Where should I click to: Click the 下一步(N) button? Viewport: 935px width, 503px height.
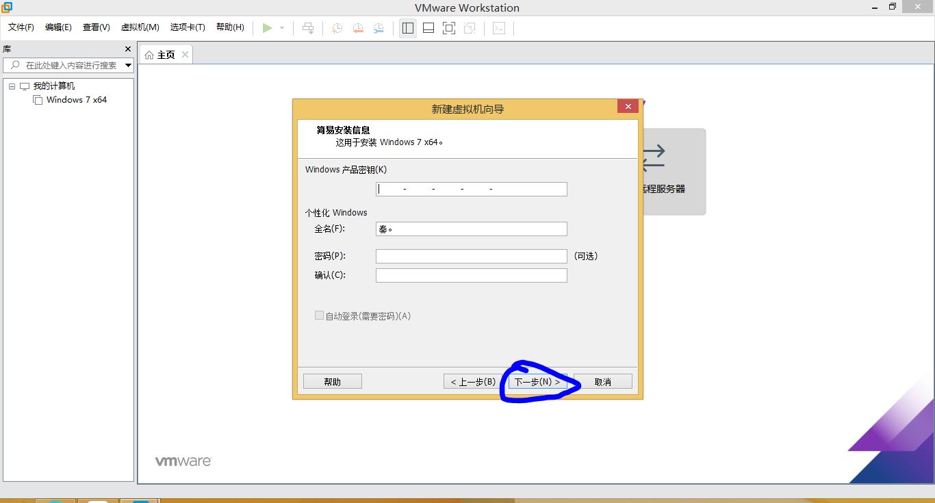537,382
